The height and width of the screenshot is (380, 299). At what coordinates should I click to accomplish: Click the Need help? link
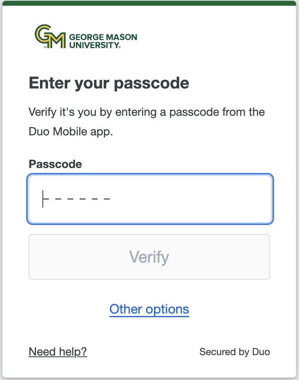click(x=58, y=352)
